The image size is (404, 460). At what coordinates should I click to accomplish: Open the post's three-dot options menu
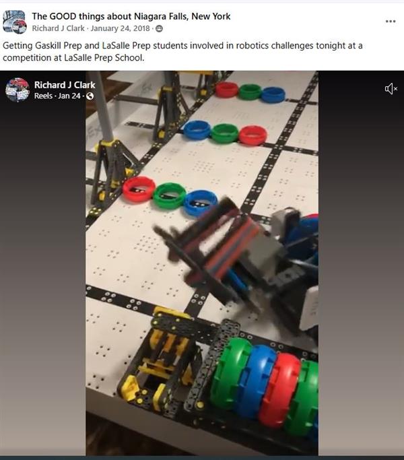tap(391, 21)
